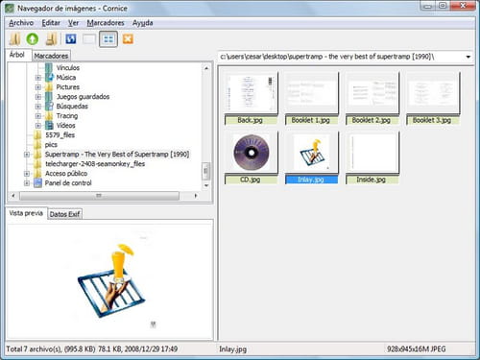This screenshot has height=360, width=480.
Task: Select the Pictures folder icon
Action: click(49, 86)
